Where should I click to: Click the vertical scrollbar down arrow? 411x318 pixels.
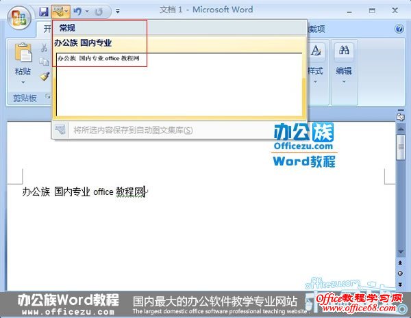coord(401,252)
